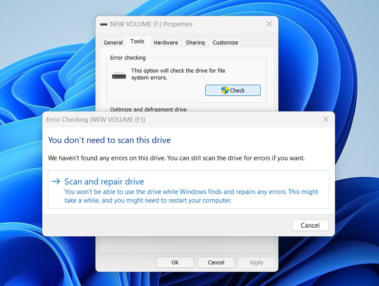Select the hard drive icon in Error checking

pyautogui.click(x=119, y=74)
